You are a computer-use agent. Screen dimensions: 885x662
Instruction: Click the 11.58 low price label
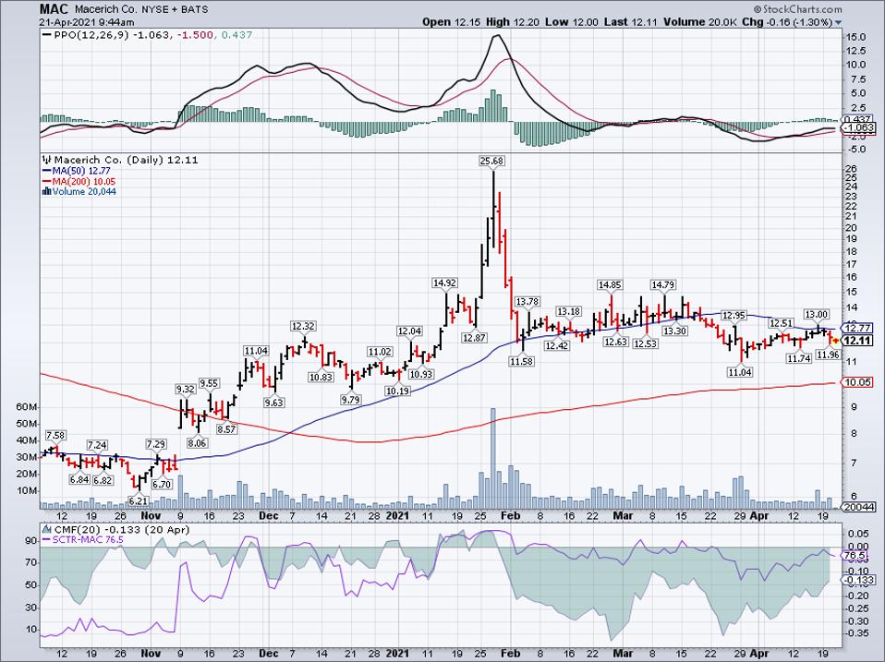coord(521,361)
